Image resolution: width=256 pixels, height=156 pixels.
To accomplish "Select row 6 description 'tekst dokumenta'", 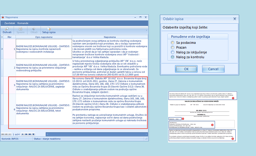I will pyautogui.click(x=44, y=109).
